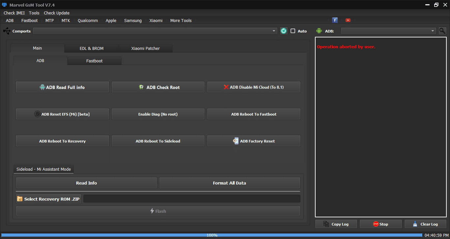Open the Check Update menu

57,13
